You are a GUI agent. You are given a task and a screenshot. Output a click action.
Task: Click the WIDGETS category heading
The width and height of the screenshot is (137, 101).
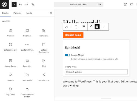point(6,21)
